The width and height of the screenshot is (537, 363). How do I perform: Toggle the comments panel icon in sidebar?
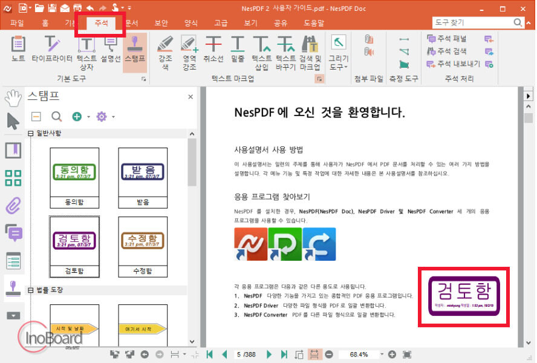click(x=14, y=233)
